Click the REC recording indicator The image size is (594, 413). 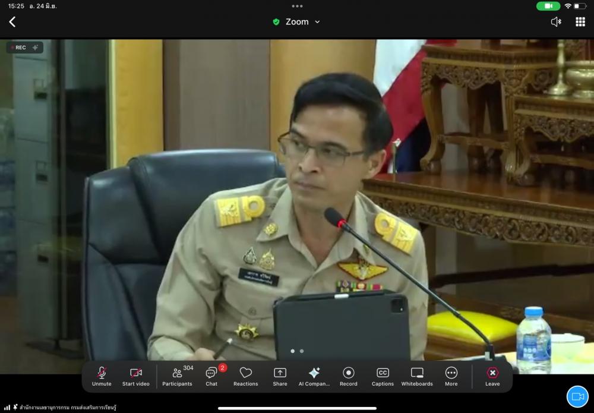[x=24, y=48]
